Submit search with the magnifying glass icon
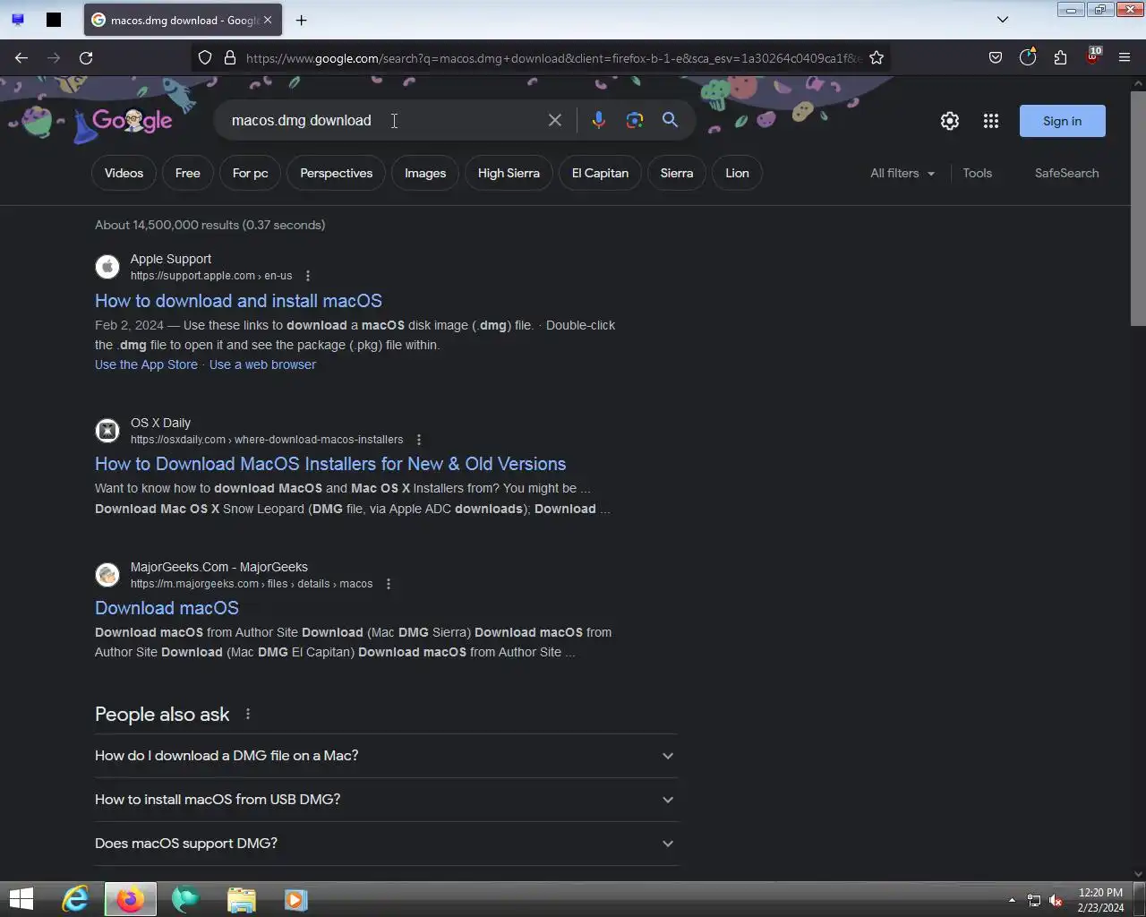Image resolution: width=1146 pixels, height=917 pixels. point(670,120)
